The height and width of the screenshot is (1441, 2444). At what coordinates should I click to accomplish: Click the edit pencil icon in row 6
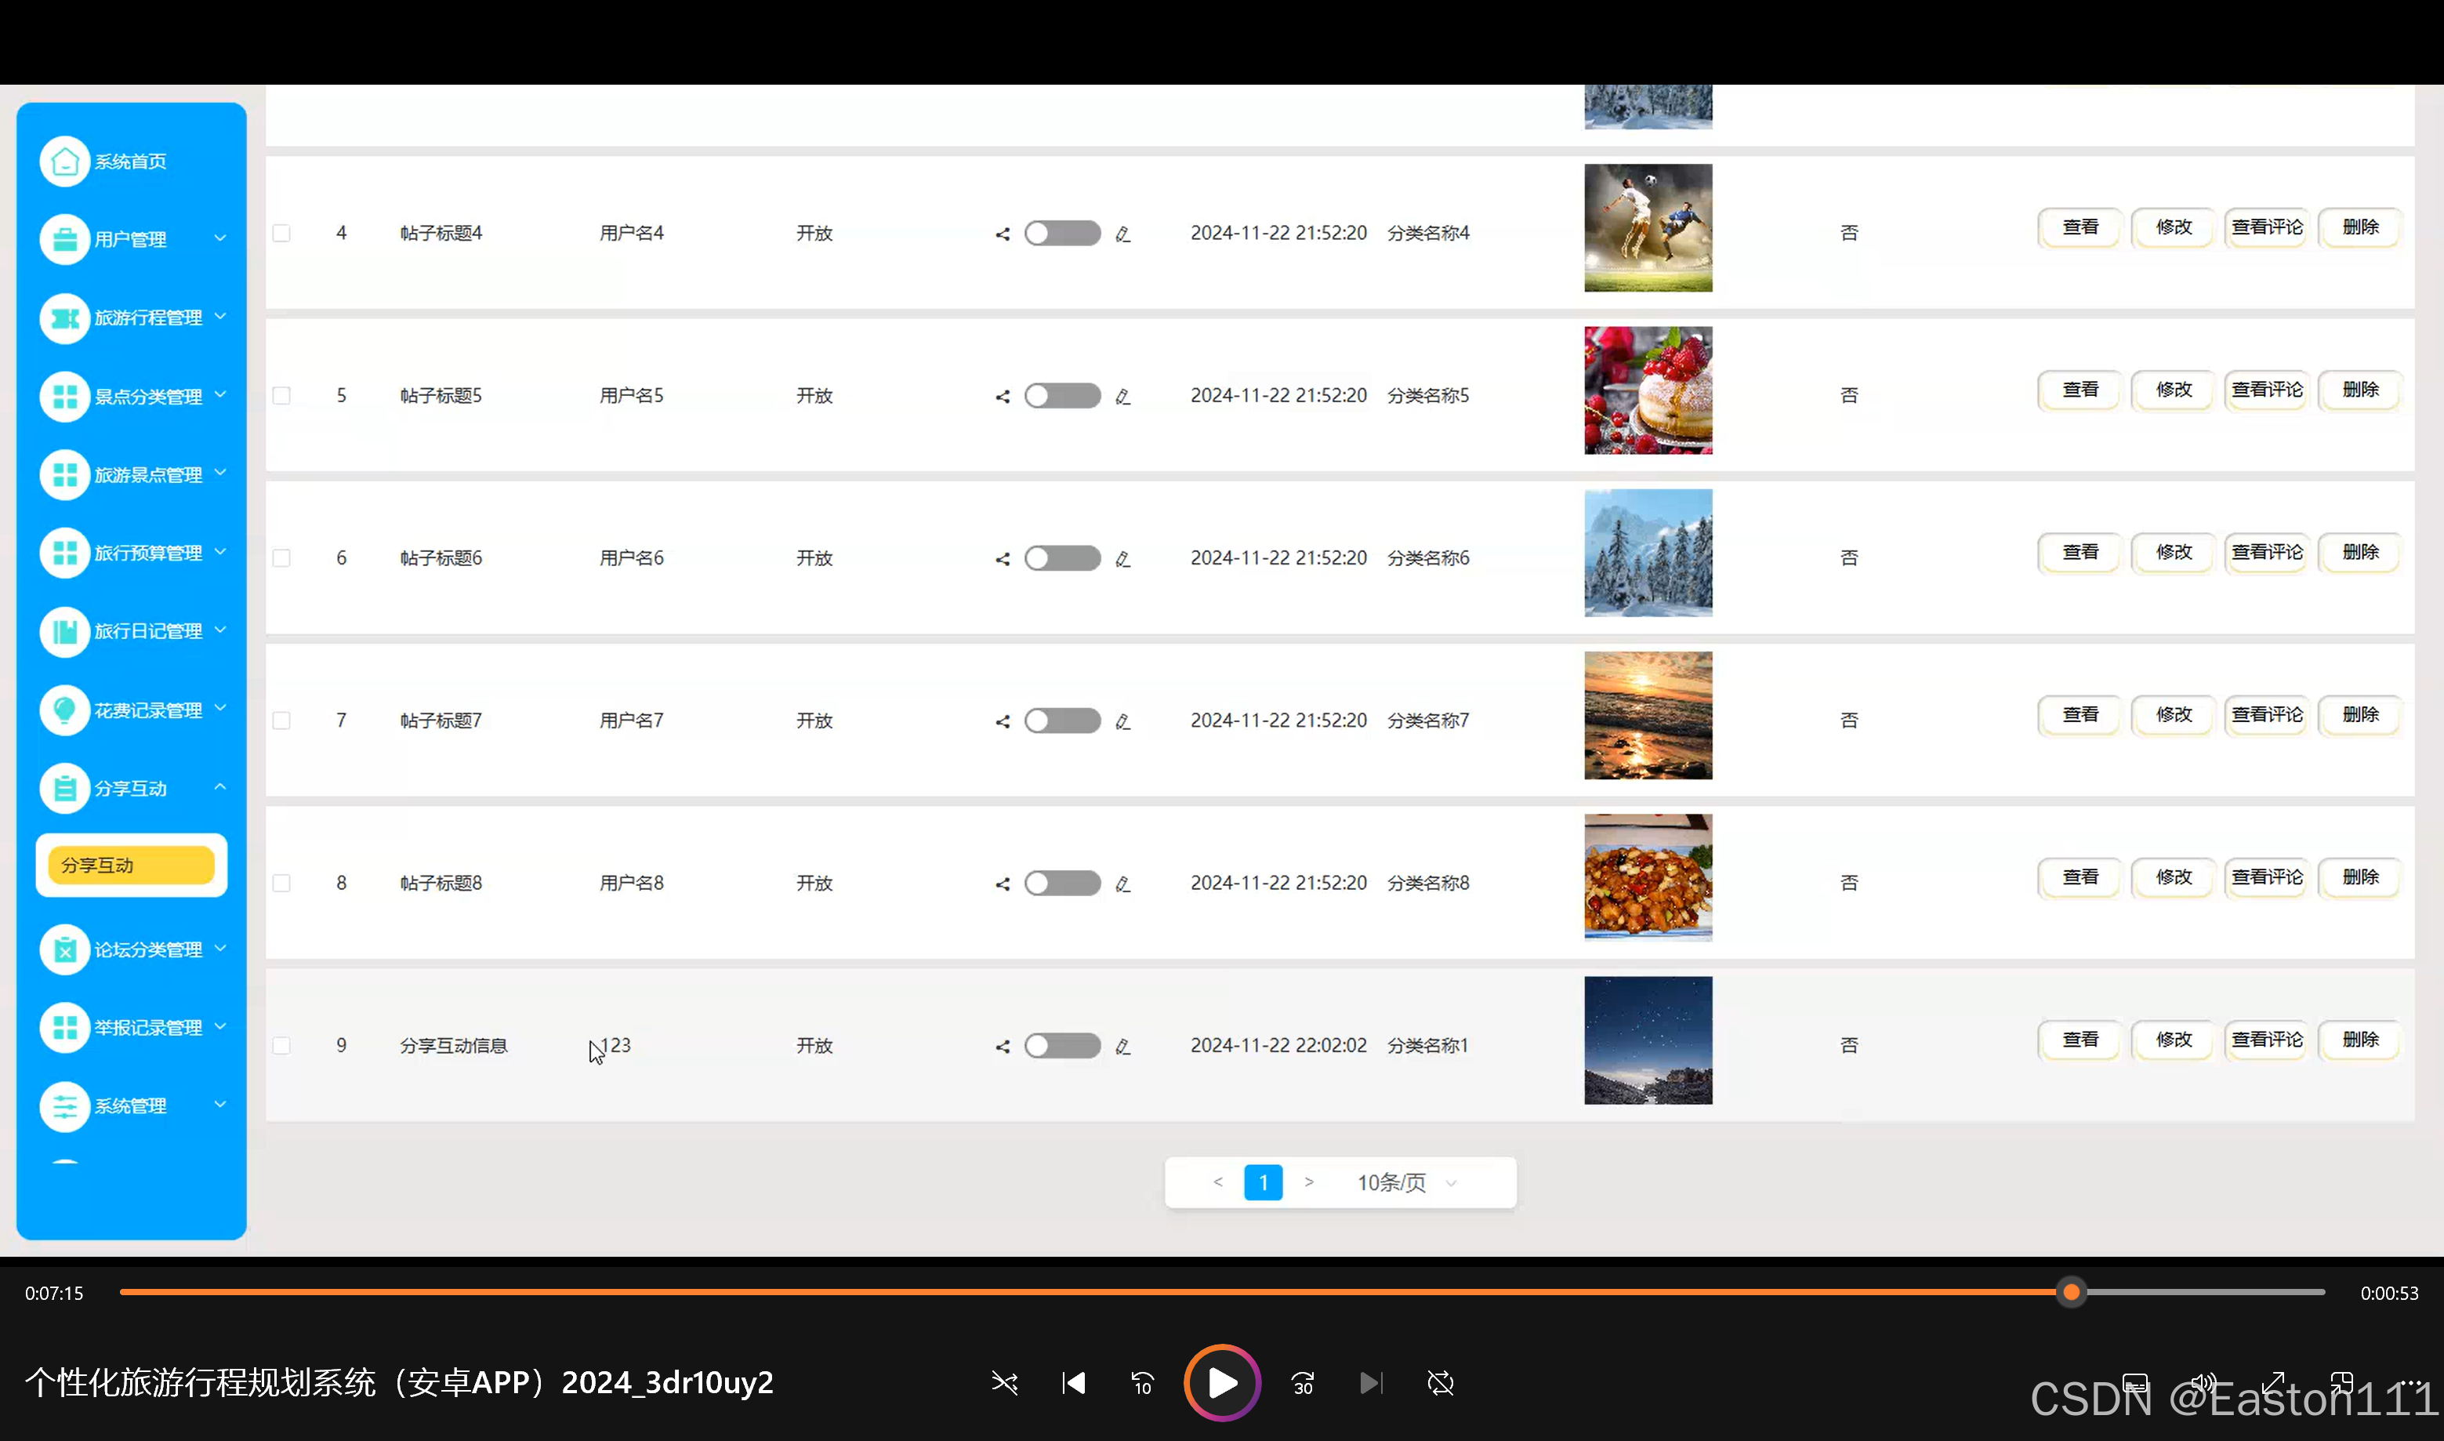[1123, 559]
